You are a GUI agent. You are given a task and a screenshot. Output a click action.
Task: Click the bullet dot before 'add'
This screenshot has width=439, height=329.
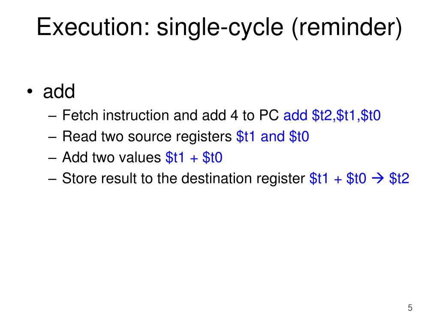tap(30, 92)
